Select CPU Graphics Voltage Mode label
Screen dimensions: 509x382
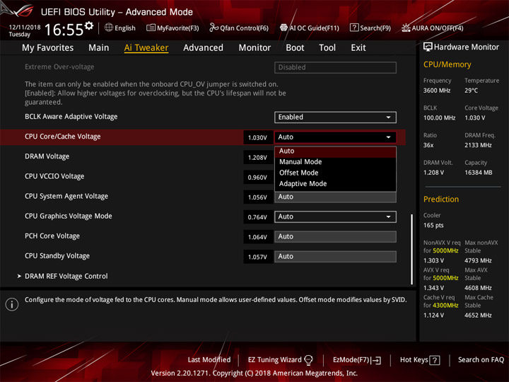point(69,216)
